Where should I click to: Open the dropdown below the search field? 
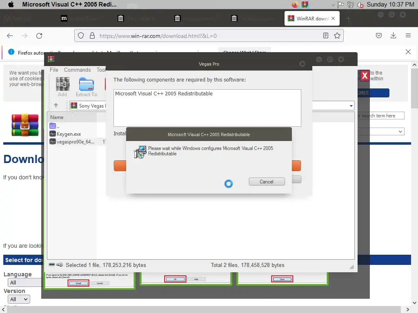click(381, 132)
